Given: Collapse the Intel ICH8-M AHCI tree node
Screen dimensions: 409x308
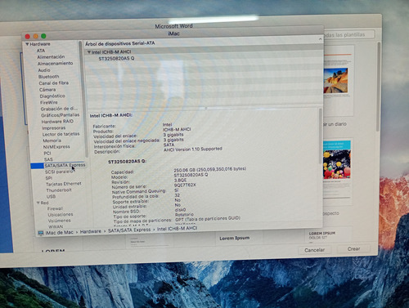Looking at the screenshot, I should click(x=88, y=51).
